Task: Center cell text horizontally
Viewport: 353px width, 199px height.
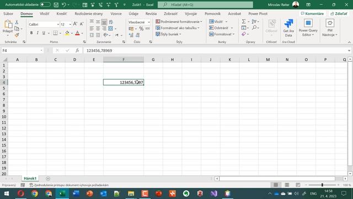Action: tap(98, 28)
